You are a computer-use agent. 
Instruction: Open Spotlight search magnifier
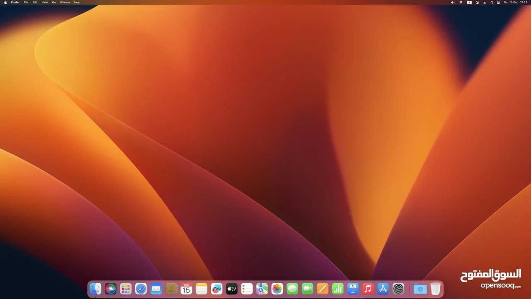(x=492, y=2)
